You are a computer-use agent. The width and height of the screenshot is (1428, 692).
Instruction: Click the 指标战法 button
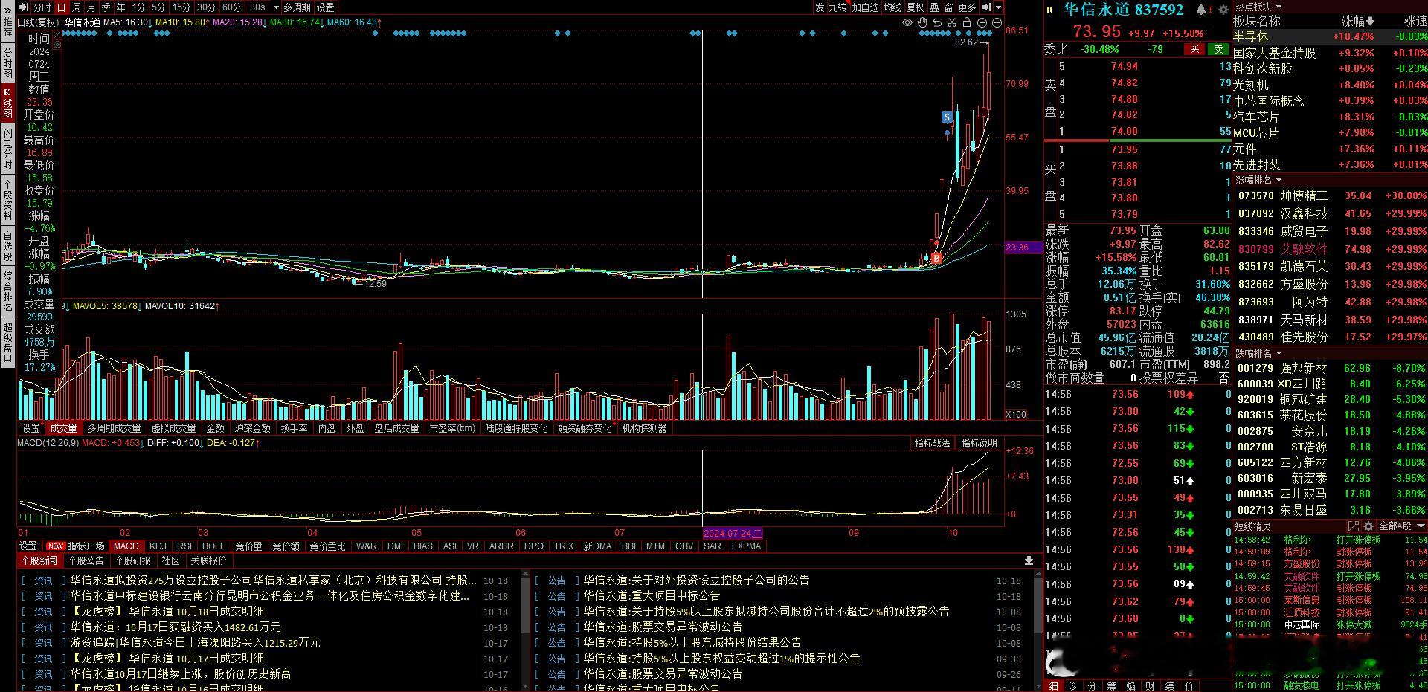point(932,443)
